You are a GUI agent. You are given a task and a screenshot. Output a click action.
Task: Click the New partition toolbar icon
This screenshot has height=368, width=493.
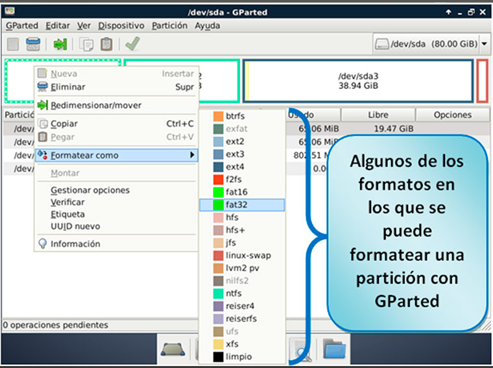[12, 44]
